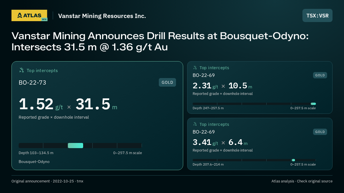Click the depth bar marker for 247–257.5 m

point(313,104)
